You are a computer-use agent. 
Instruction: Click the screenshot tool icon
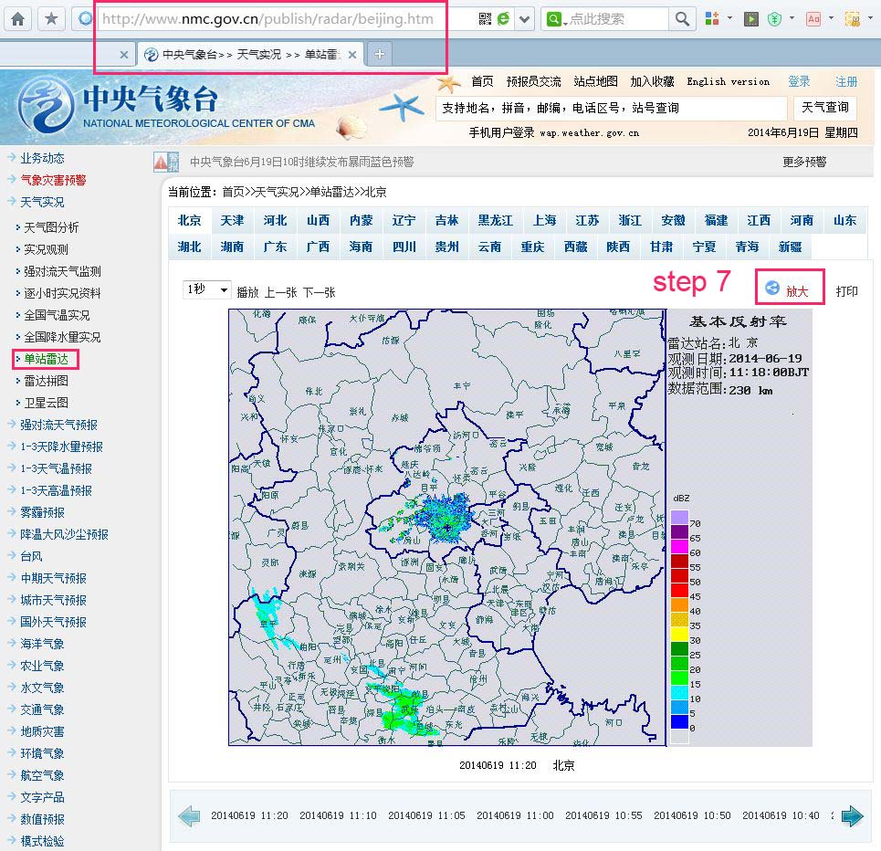pos(853,19)
